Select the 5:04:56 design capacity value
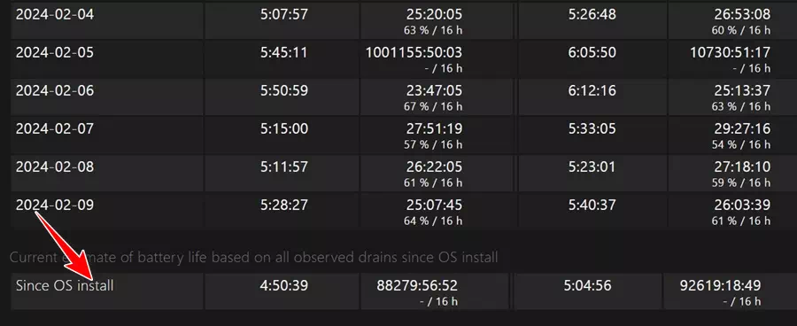This screenshot has width=797, height=326. [x=587, y=285]
